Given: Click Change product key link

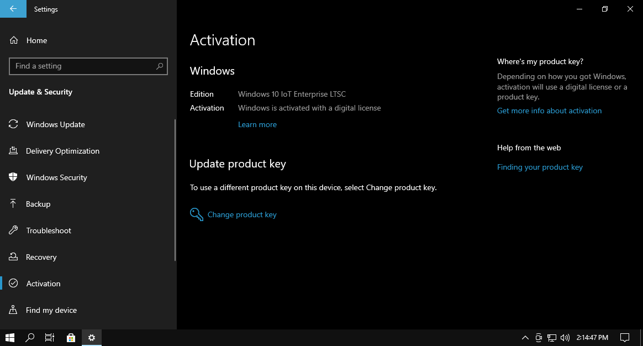Looking at the screenshot, I should tap(242, 214).
